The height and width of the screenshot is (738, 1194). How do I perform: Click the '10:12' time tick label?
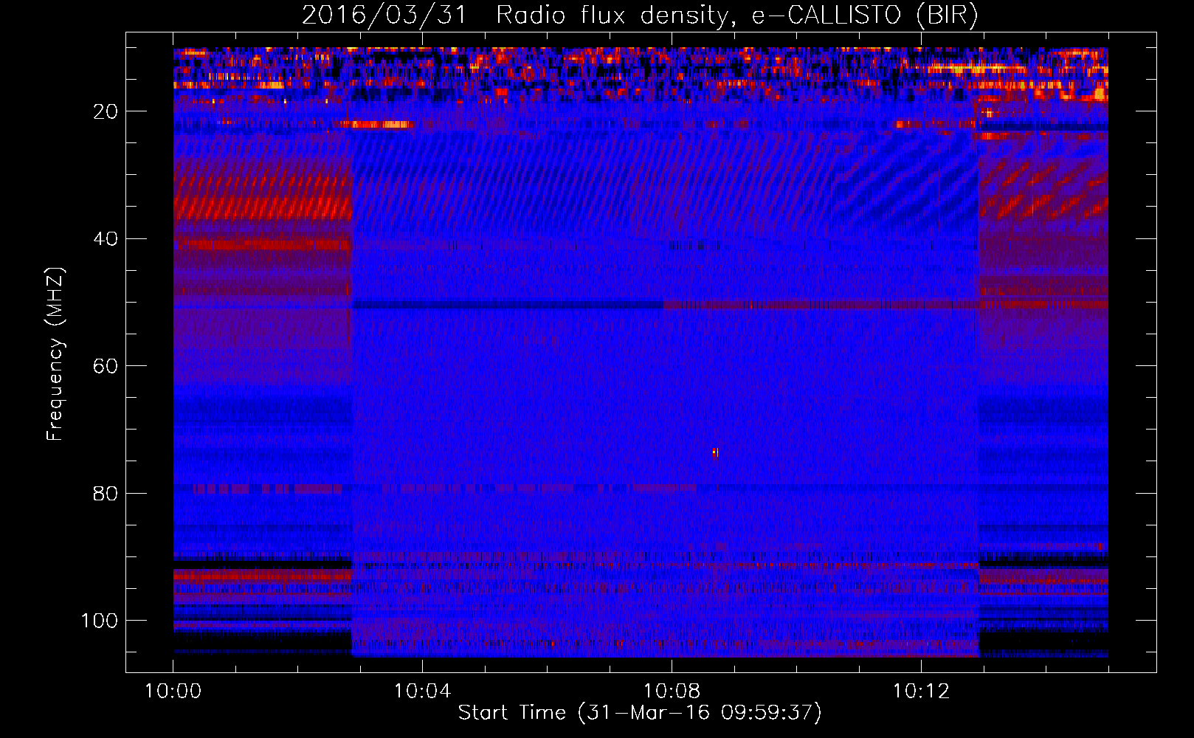coord(921,692)
